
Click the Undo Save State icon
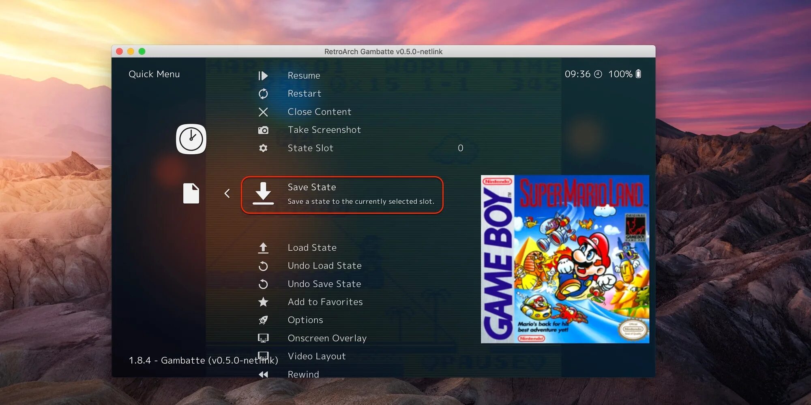point(263,284)
